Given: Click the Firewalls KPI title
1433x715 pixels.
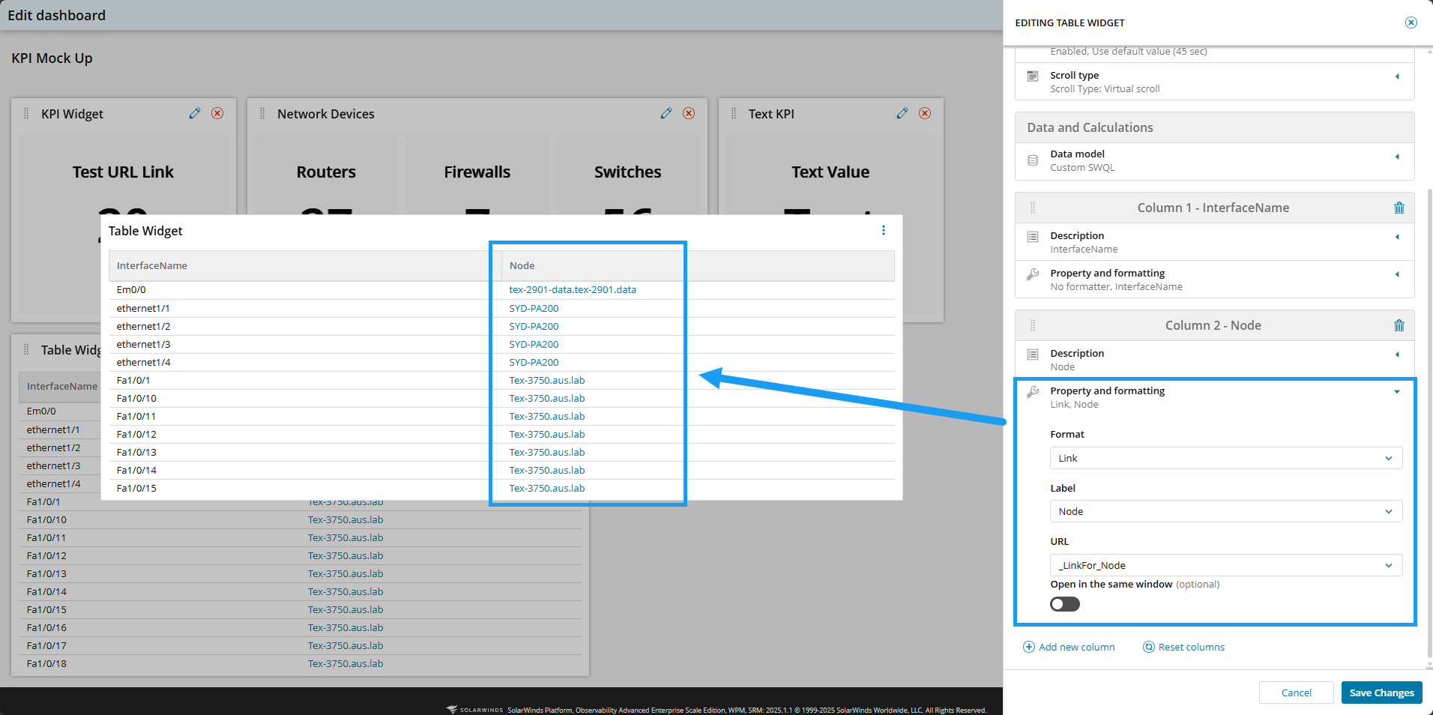Looking at the screenshot, I should pyautogui.click(x=477, y=172).
